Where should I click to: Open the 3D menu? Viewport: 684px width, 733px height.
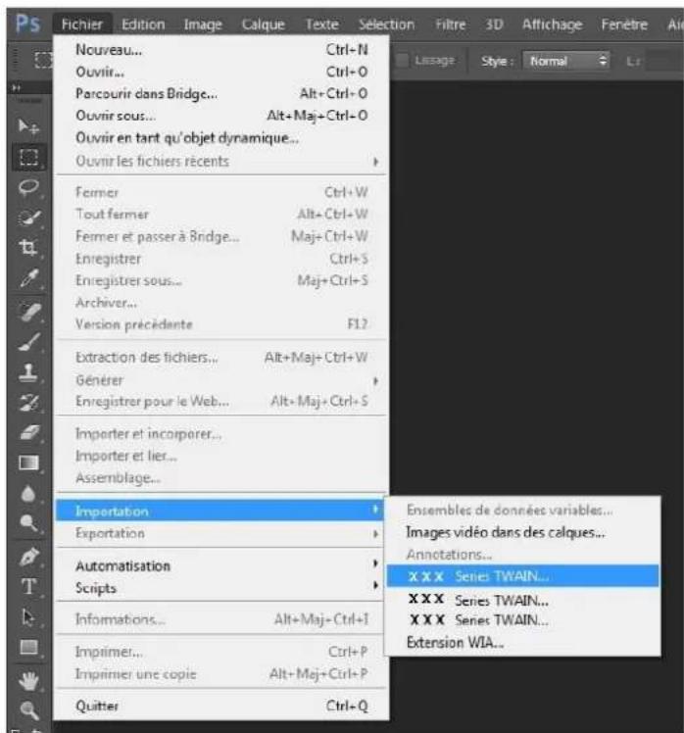494,24
